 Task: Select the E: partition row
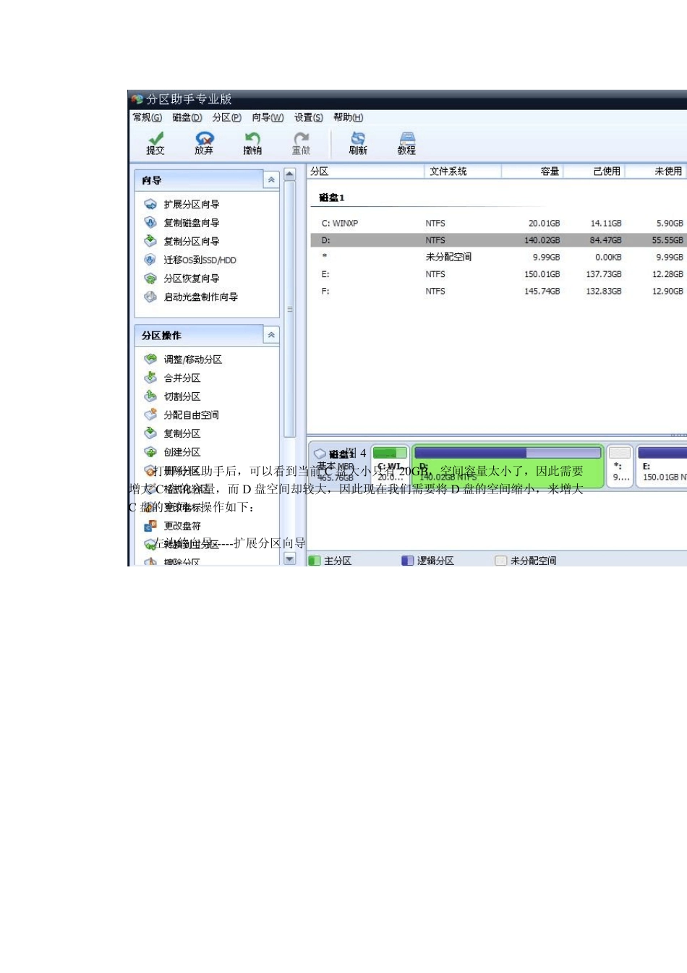click(498, 274)
